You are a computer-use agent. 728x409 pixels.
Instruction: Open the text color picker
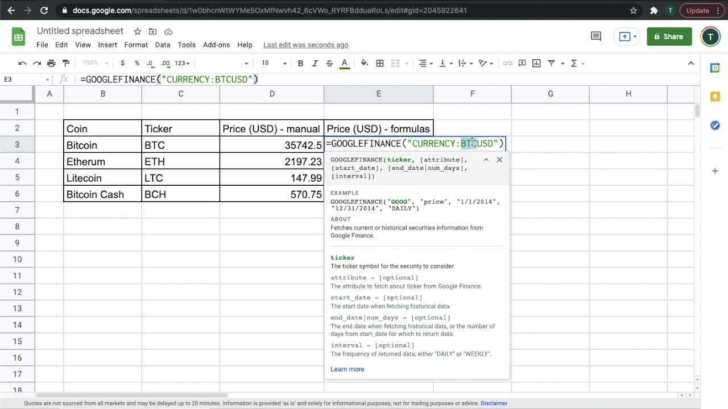pyautogui.click(x=344, y=63)
